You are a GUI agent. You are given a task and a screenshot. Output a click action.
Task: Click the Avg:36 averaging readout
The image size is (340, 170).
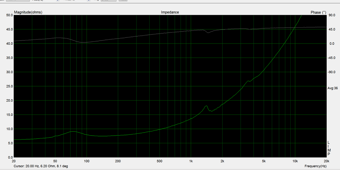333,88
